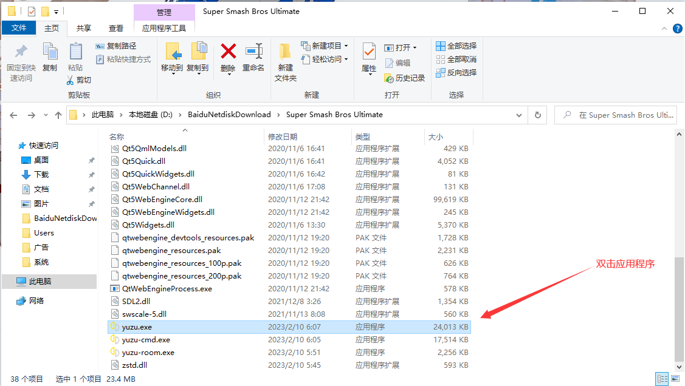
Task: Click BaiduNetdiskDownload in the address path
Action: [229, 115]
